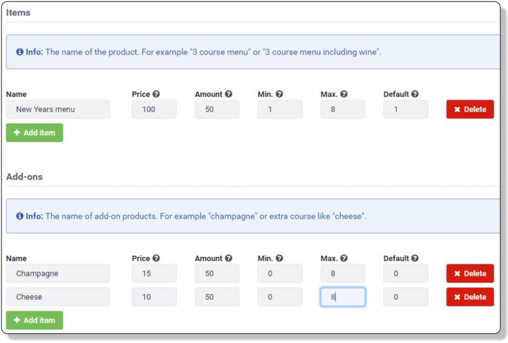Edit the Cheese price field showing 10

[154, 297]
